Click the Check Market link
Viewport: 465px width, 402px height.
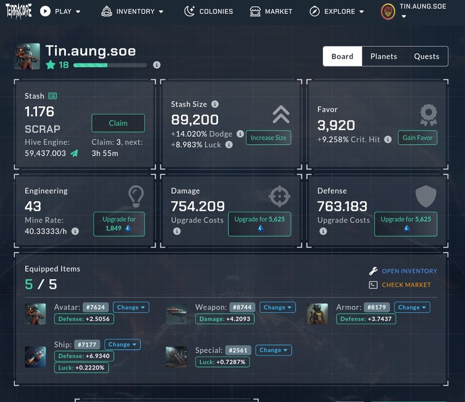click(x=406, y=285)
